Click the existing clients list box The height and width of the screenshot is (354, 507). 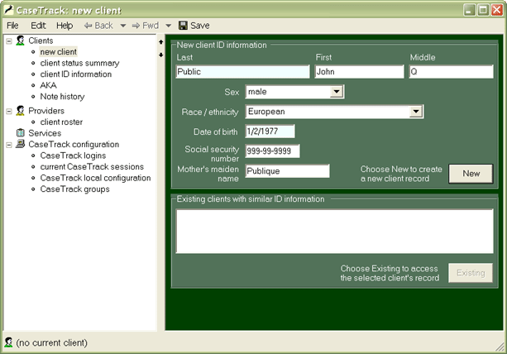[x=335, y=231]
